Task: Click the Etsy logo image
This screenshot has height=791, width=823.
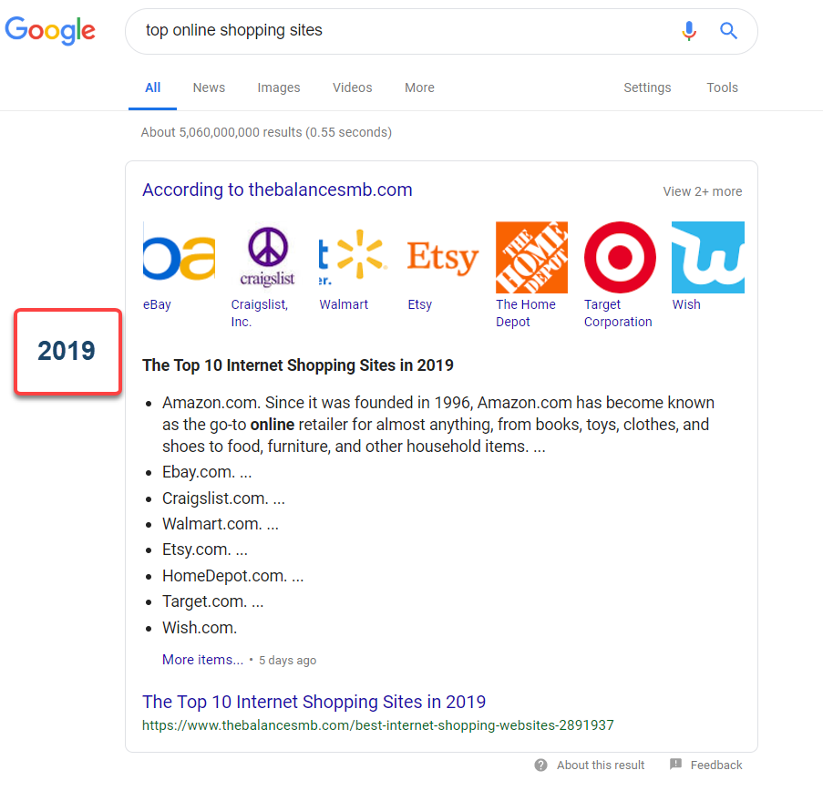Action: tap(443, 257)
